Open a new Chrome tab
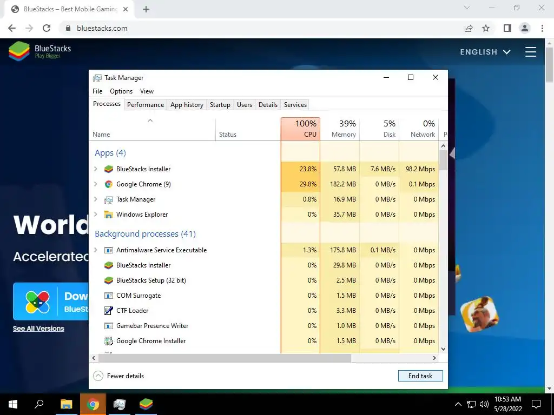Viewport: 554px width, 415px height. [146, 9]
